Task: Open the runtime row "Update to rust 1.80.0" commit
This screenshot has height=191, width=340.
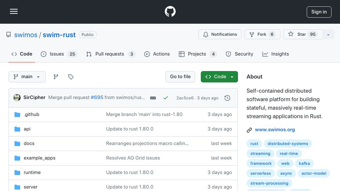Action: (130, 172)
